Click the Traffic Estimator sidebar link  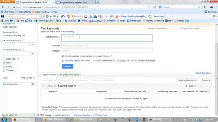pos(10,27)
